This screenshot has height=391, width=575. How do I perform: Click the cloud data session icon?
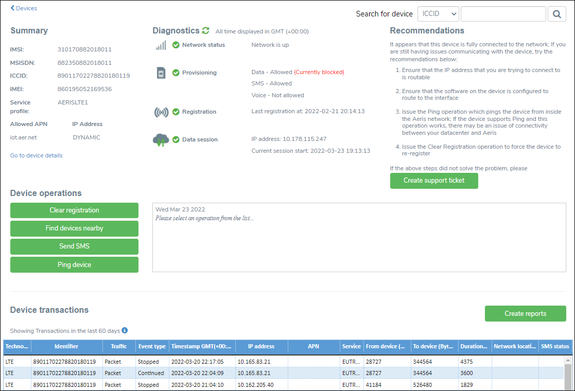pyautogui.click(x=161, y=140)
